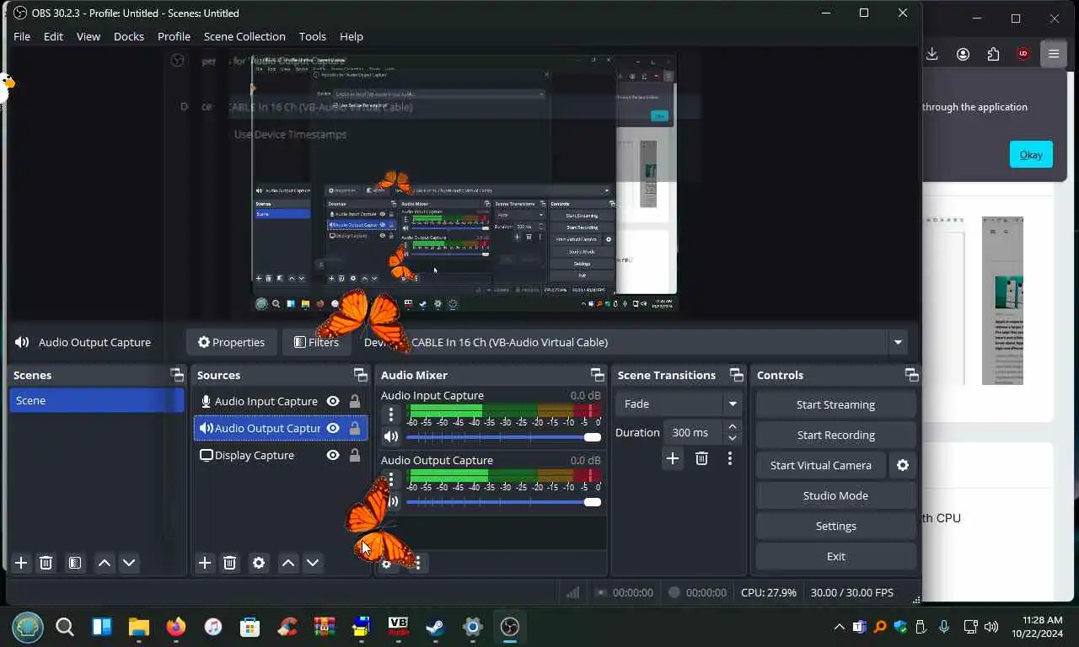Viewport: 1079px width, 647px height.
Task: Add a new source with plus icon
Action: [x=205, y=563]
